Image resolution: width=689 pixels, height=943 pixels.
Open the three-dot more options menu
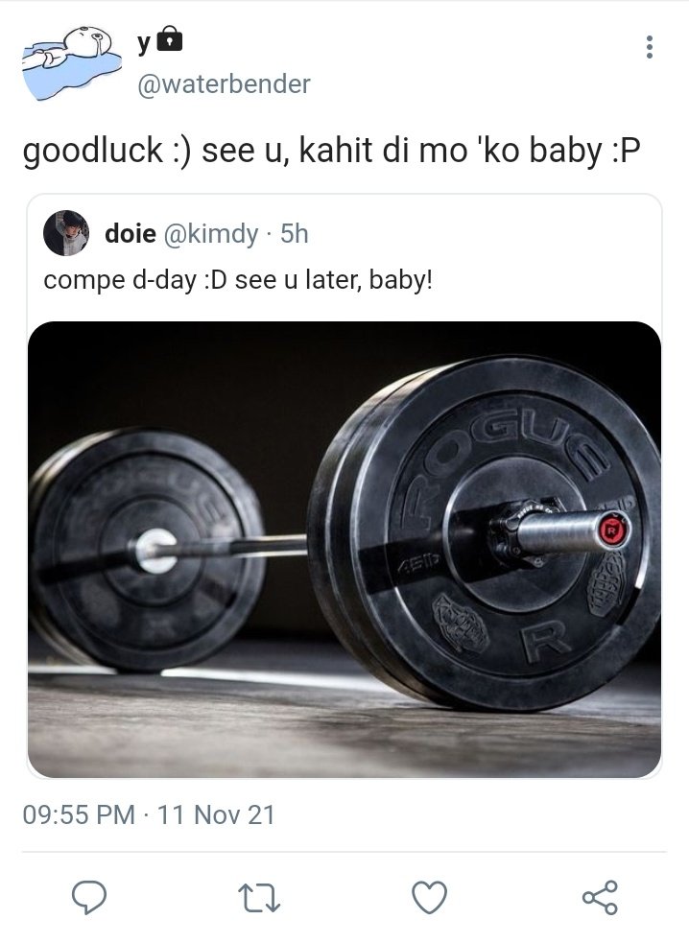point(649,47)
